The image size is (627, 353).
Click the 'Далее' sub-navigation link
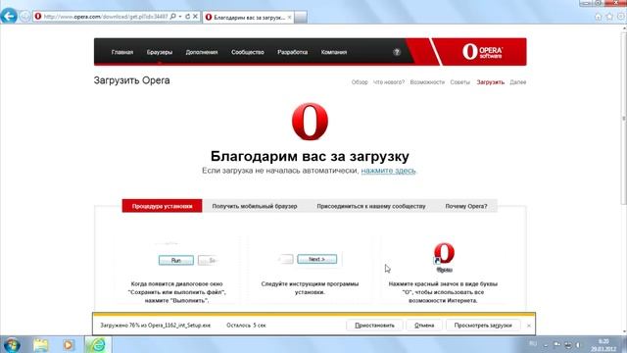point(518,82)
